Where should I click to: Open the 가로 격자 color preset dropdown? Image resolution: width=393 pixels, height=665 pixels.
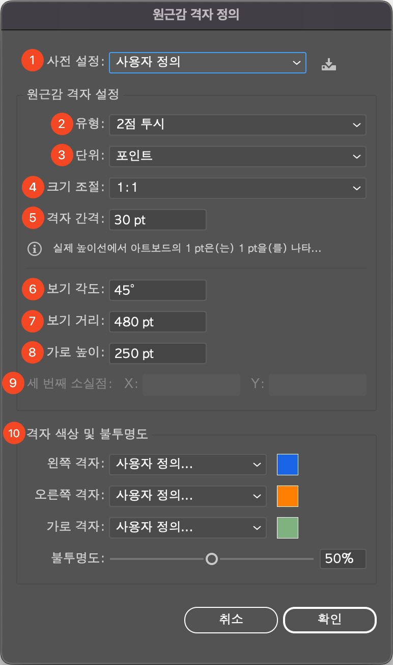coord(187,528)
